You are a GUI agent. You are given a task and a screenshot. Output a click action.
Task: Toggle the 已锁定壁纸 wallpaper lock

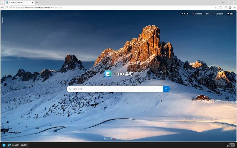coord(218,14)
